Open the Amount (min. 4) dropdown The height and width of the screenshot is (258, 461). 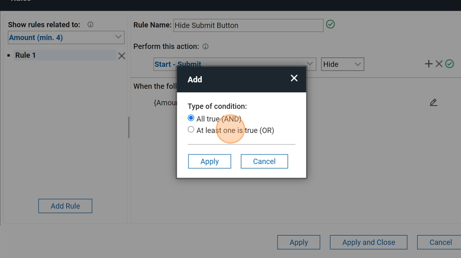pos(66,38)
